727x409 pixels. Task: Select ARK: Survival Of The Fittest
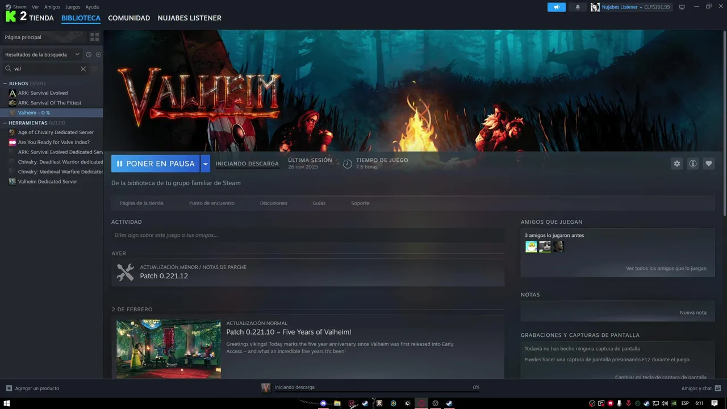click(x=51, y=103)
